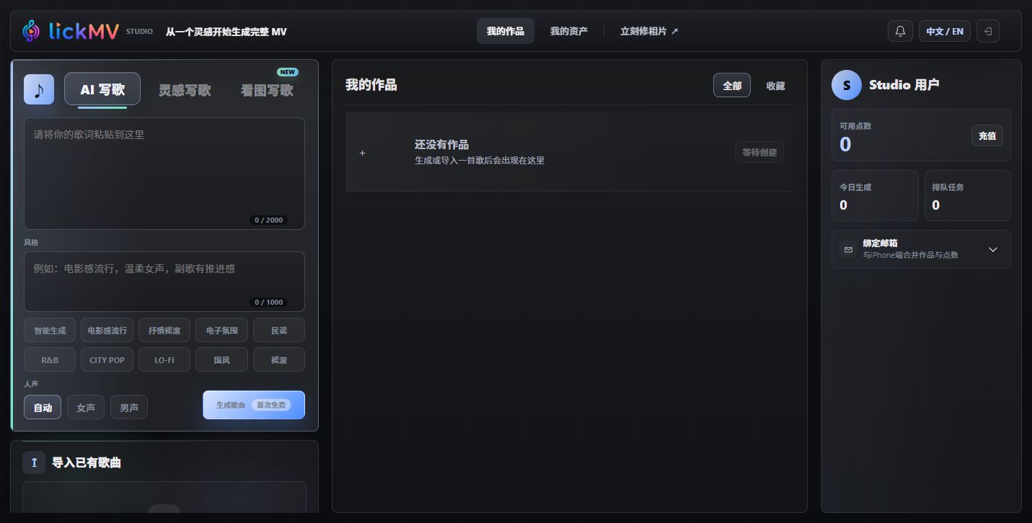Expand the 绑定邮箱 chevron

(x=993, y=249)
